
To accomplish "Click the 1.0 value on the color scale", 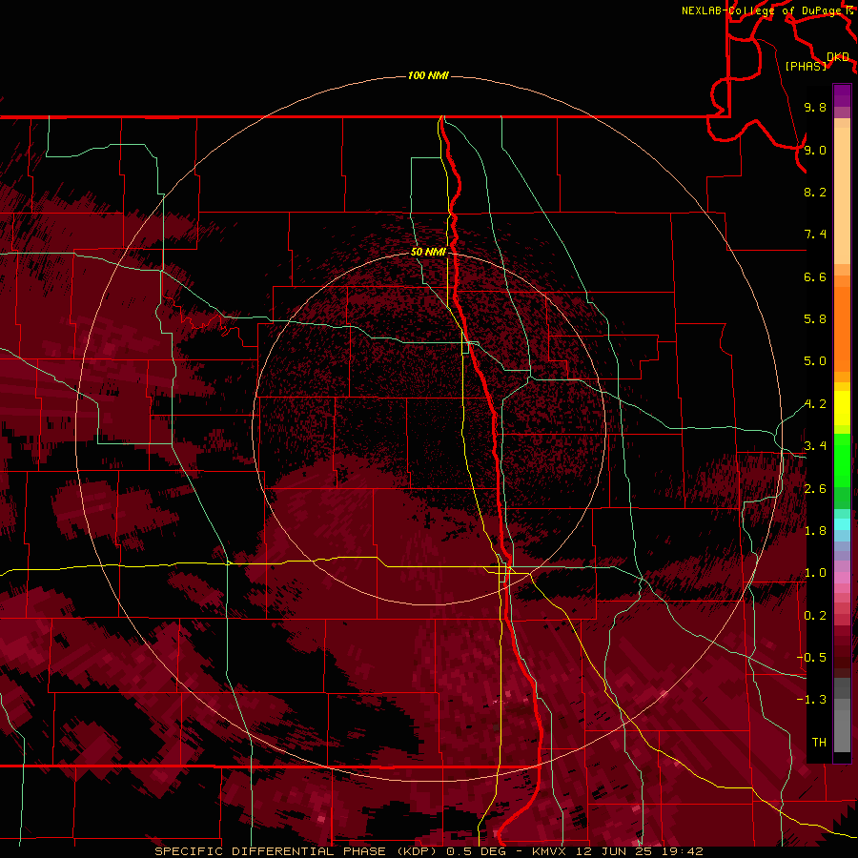I will [815, 574].
